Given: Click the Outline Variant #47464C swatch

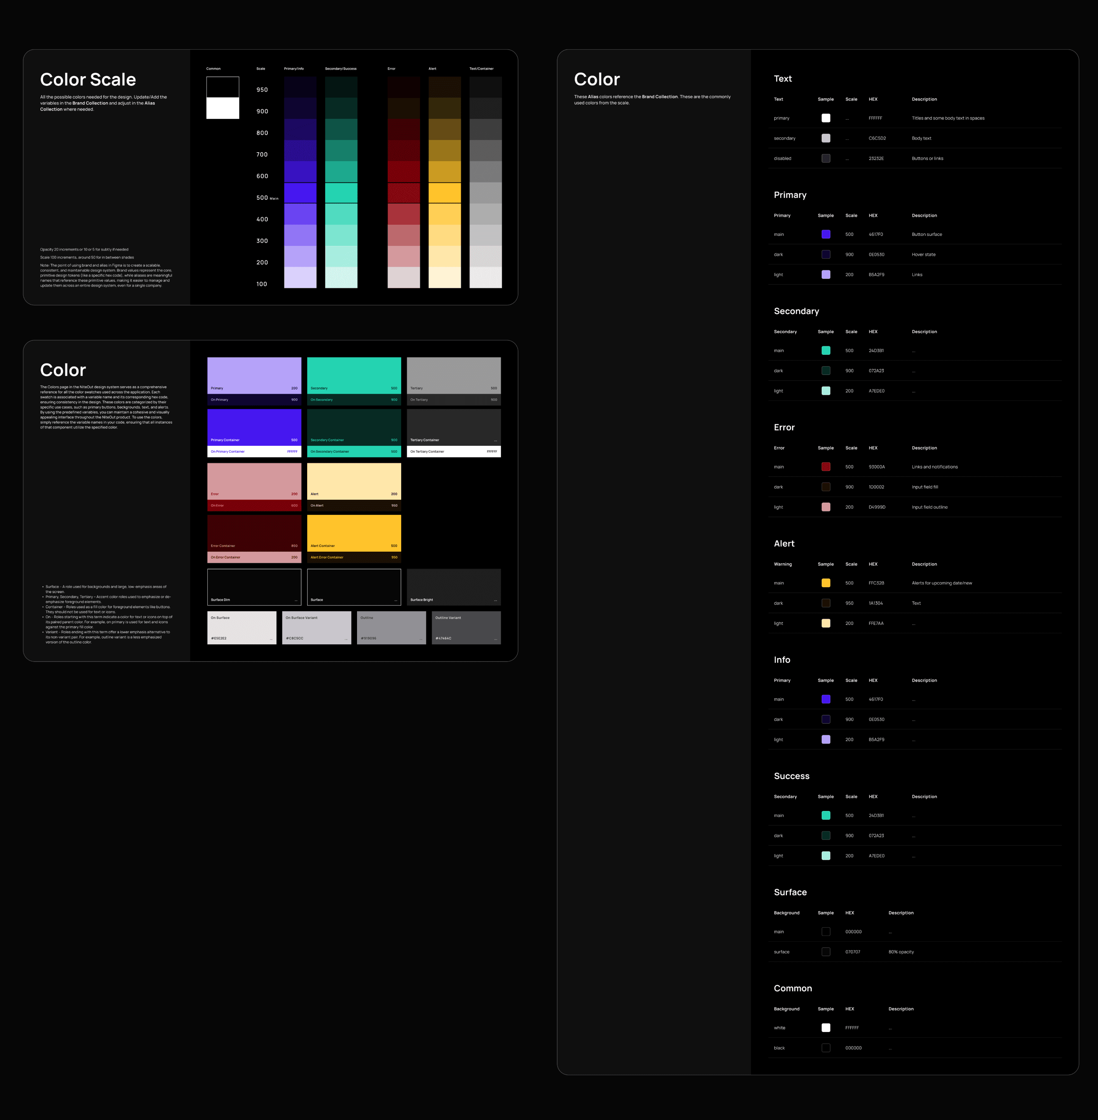Looking at the screenshot, I should coord(466,627).
